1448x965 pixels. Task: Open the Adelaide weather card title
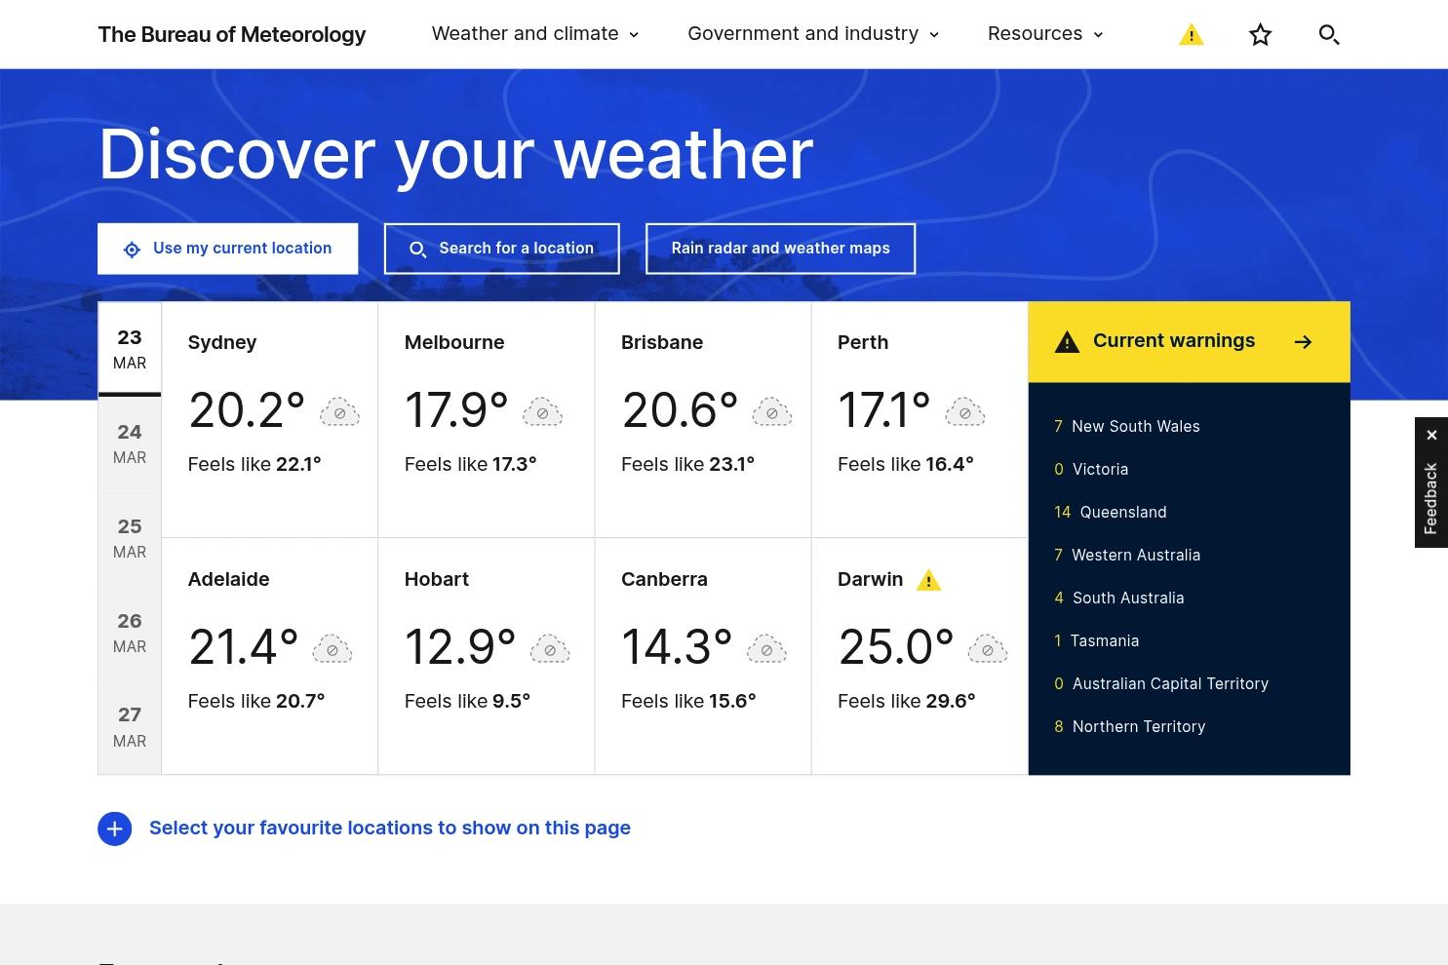(x=229, y=580)
